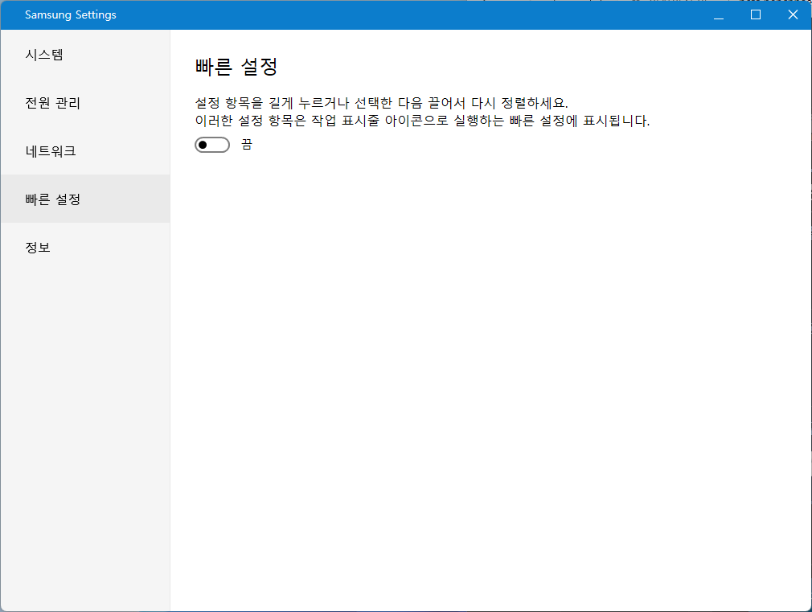Click the empty blue title bar area
Viewport: 812px width, 612px height.
(402, 15)
